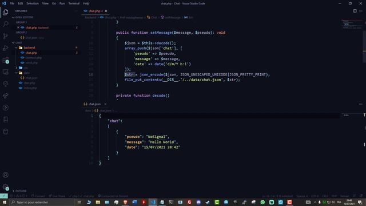Screen dimensions: 366x206
Task: Open the Selection menu
Action: click(x=33, y=3)
